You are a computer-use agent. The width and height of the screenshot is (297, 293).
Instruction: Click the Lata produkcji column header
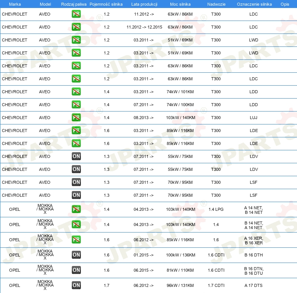coord(144,4)
